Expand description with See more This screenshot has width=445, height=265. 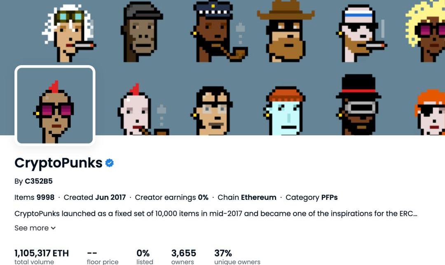coord(35,228)
